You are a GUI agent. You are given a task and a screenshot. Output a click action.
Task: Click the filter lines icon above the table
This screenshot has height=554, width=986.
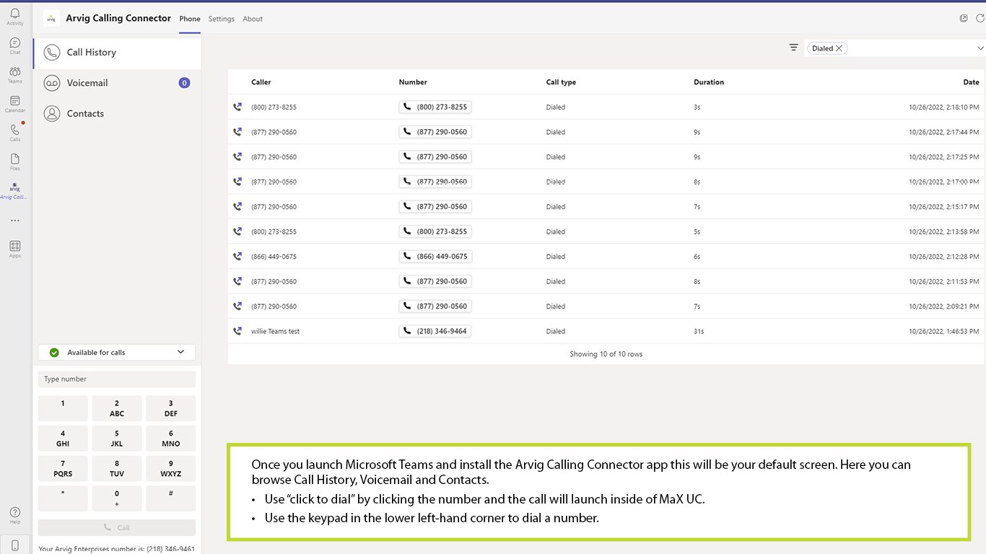pyautogui.click(x=794, y=48)
